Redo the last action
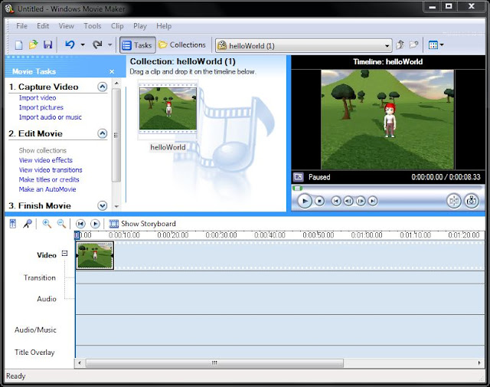This screenshot has width=490, height=387. coord(97,45)
